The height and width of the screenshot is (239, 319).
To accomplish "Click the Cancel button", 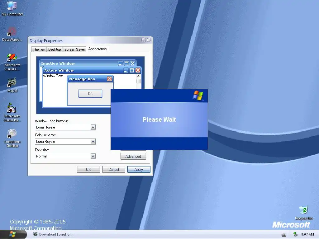I will pyautogui.click(x=113, y=169).
